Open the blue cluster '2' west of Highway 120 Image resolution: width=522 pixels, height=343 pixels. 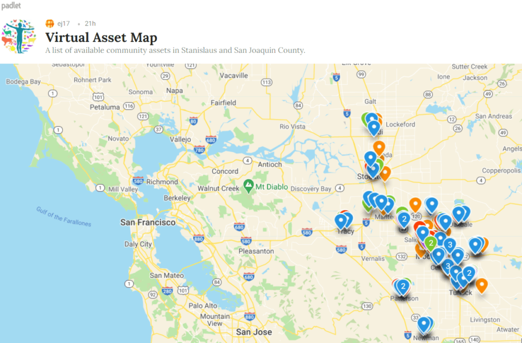[x=404, y=218]
